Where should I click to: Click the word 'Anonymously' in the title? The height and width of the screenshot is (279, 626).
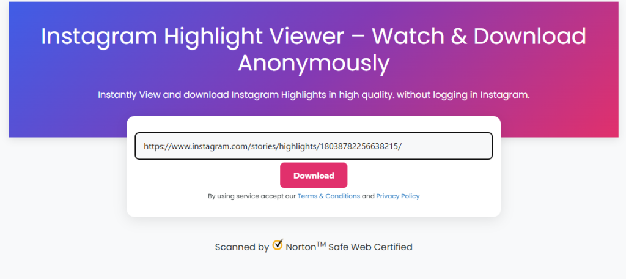tap(314, 63)
